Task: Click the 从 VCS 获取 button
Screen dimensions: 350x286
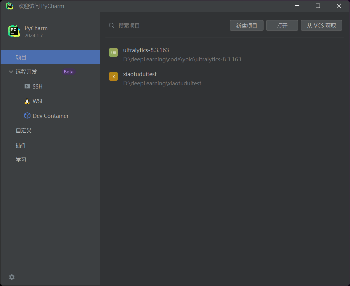Action: tap(322, 25)
